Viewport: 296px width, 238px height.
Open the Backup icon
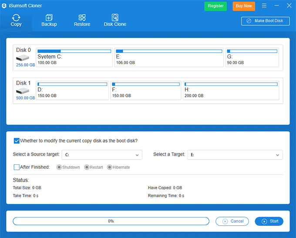[49, 18]
